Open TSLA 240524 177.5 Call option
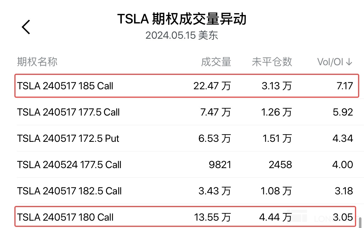 (69, 165)
